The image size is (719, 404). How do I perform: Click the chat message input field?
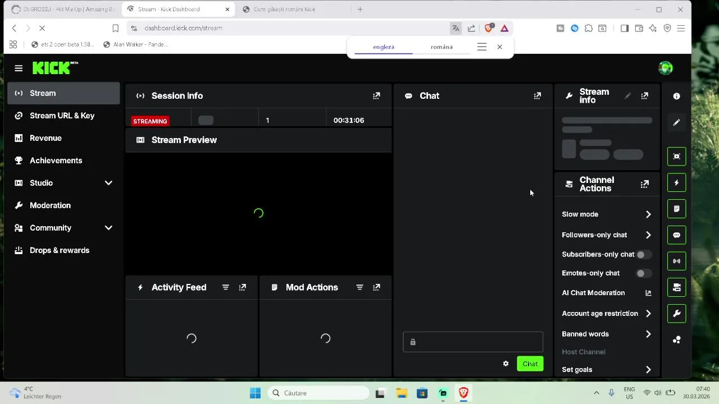[x=473, y=342]
